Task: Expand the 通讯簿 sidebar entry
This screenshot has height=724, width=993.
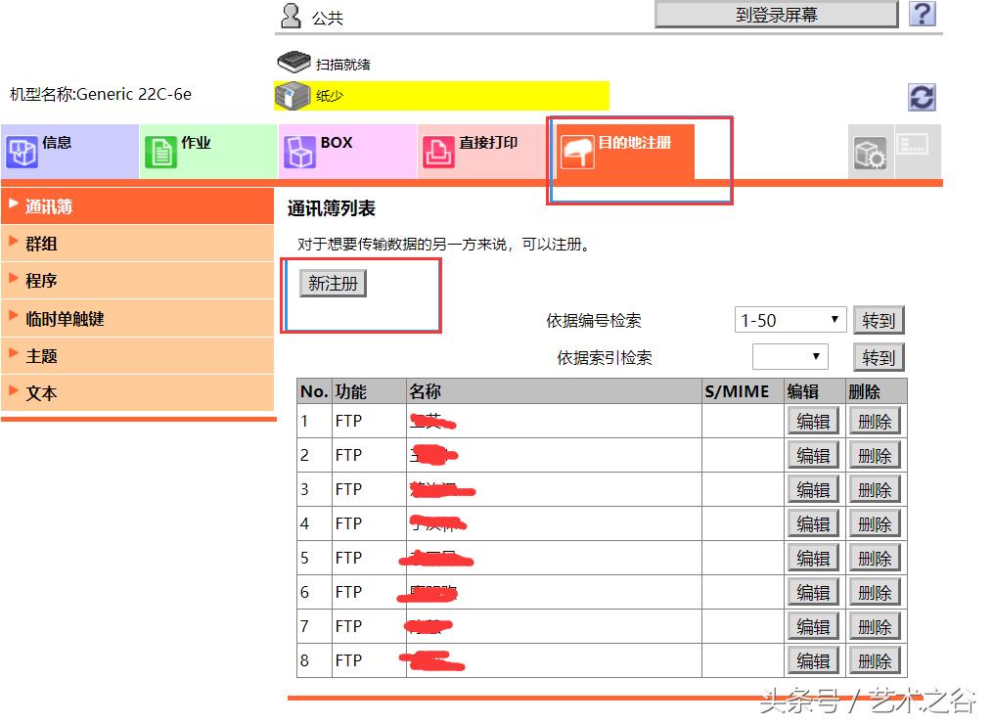Action: pos(59,206)
